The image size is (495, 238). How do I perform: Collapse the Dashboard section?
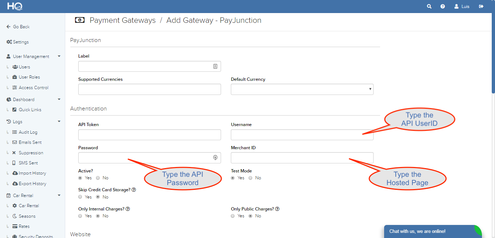coord(59,100)
